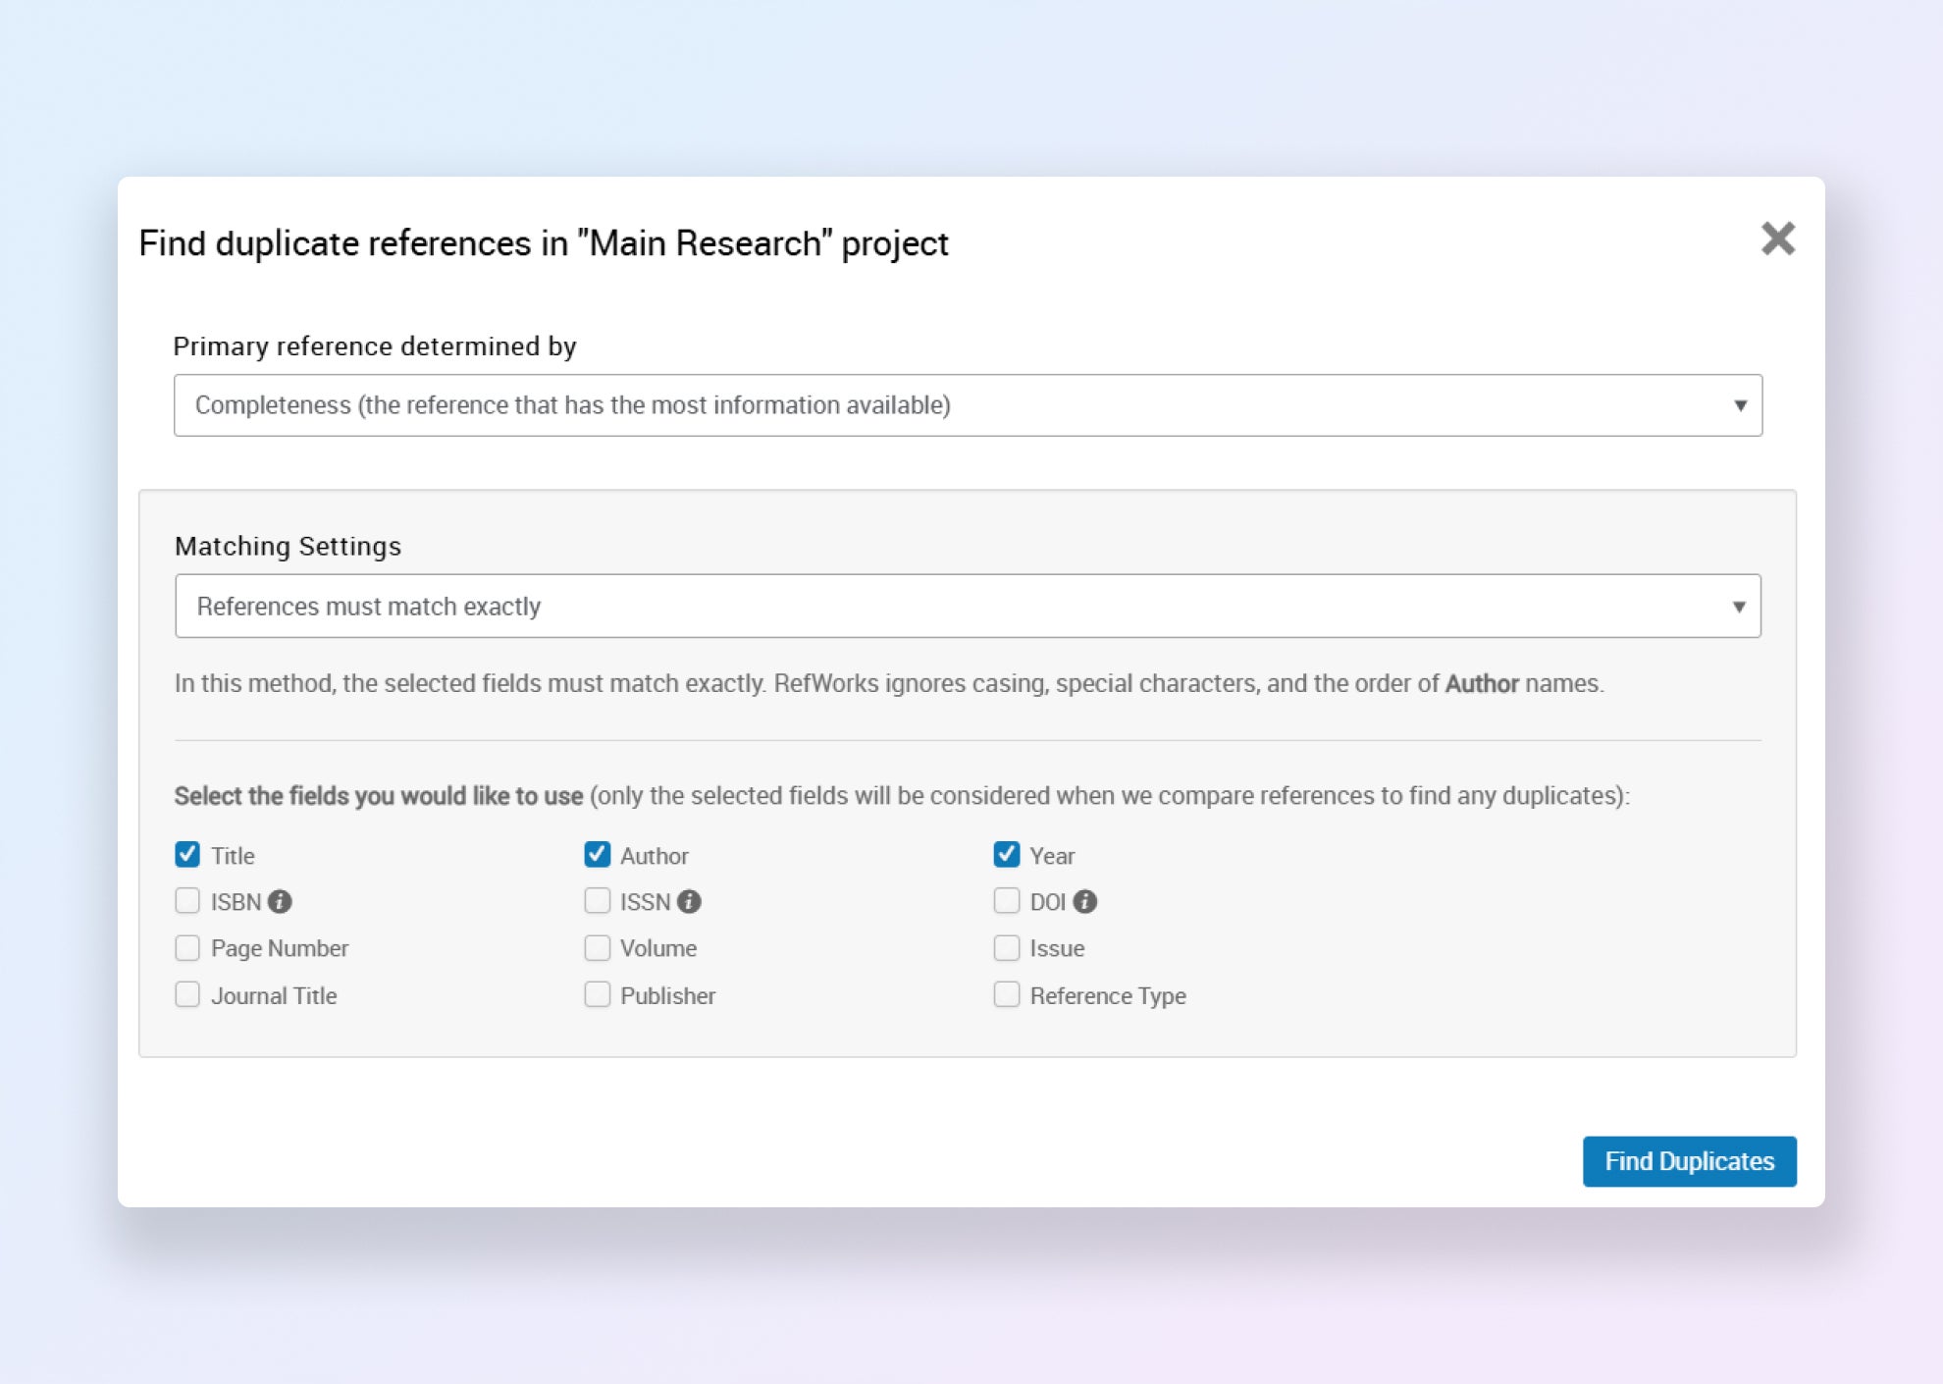
Task: Open the primary reference Completeness dropdown
Action: pyautogui.click(x=967, y=405)
